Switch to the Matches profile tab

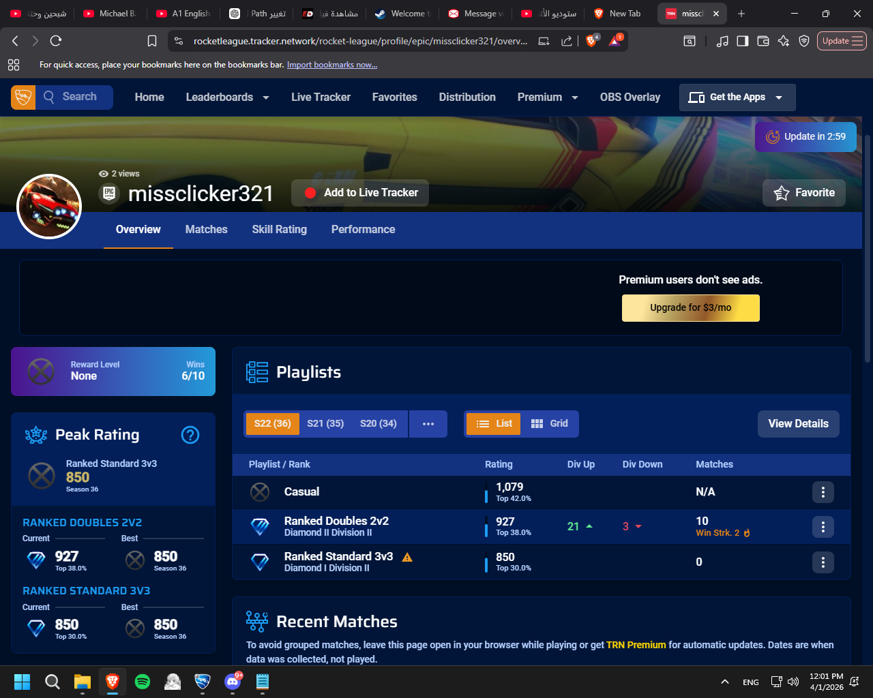coord(207,230)
